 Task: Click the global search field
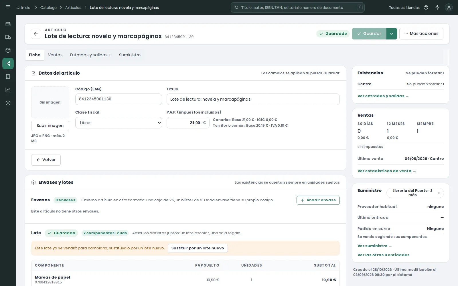(298, 7)
